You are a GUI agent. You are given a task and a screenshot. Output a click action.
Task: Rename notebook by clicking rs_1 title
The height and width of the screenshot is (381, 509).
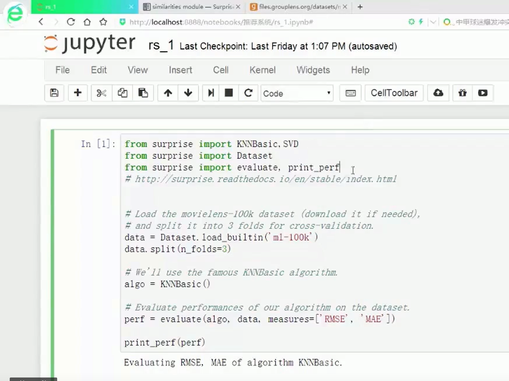coord(161,46)
